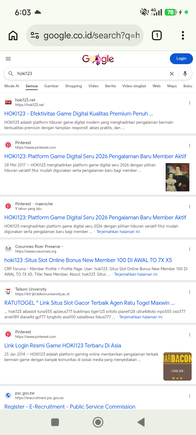Switch to Video tab
Image resolution: width=196 pixels, height=435 pixels.
pyautogui.click(x=93, y=86)
